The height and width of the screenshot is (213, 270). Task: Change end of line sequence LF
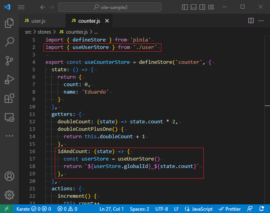[x=176, y=209]
